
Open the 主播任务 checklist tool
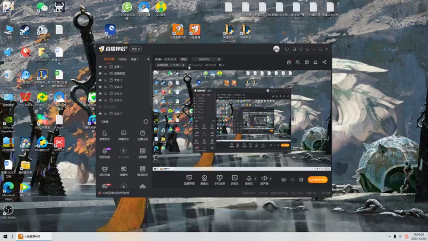pos(142,135)
